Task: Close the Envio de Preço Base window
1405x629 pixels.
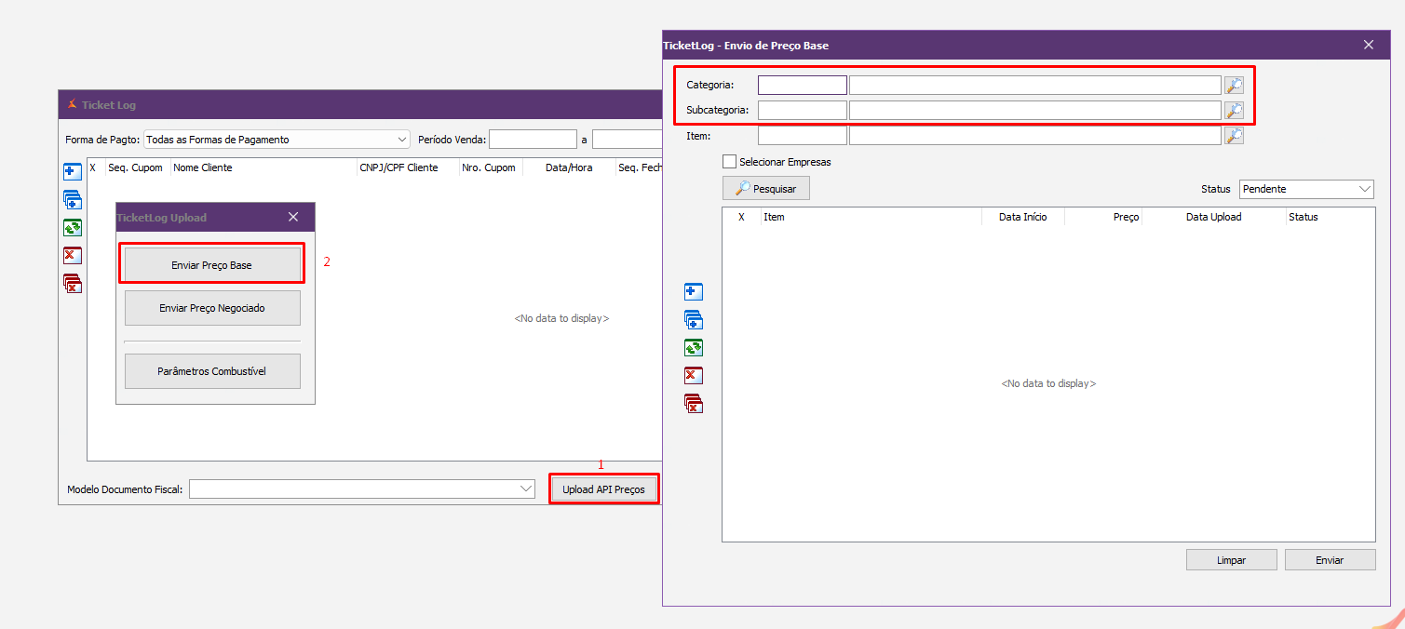Action: tap(1369, 45)
